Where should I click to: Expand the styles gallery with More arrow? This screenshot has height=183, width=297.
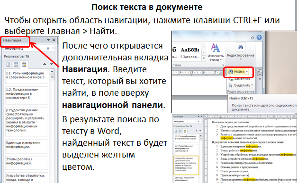tap(204, 58)
